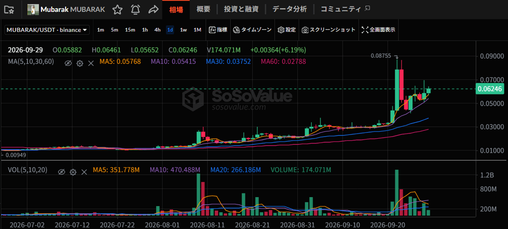The image size is (508, 229).
Task: Hide the VOL(5,10,20) indicator eye icon
Action: (x=61, y=172)
